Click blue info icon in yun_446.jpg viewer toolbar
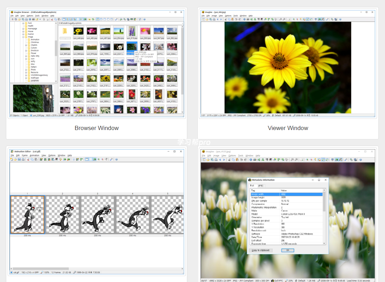Screen dimensions: 385x282 (244, 19)
